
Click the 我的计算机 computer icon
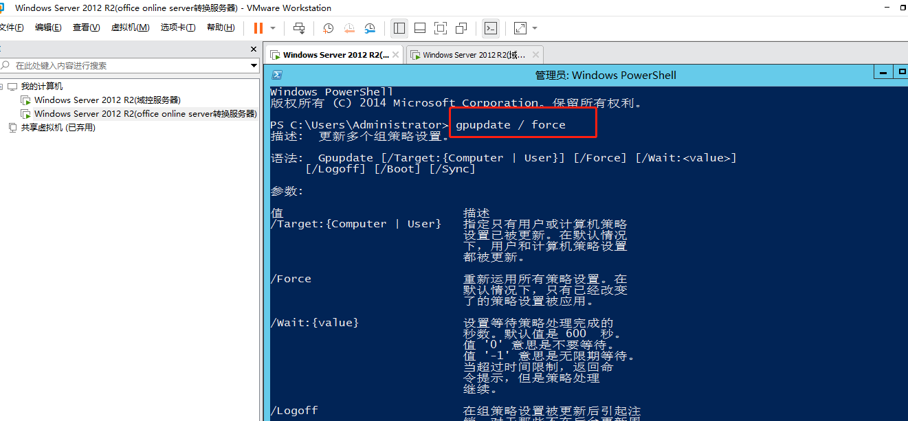click(12, 87)
